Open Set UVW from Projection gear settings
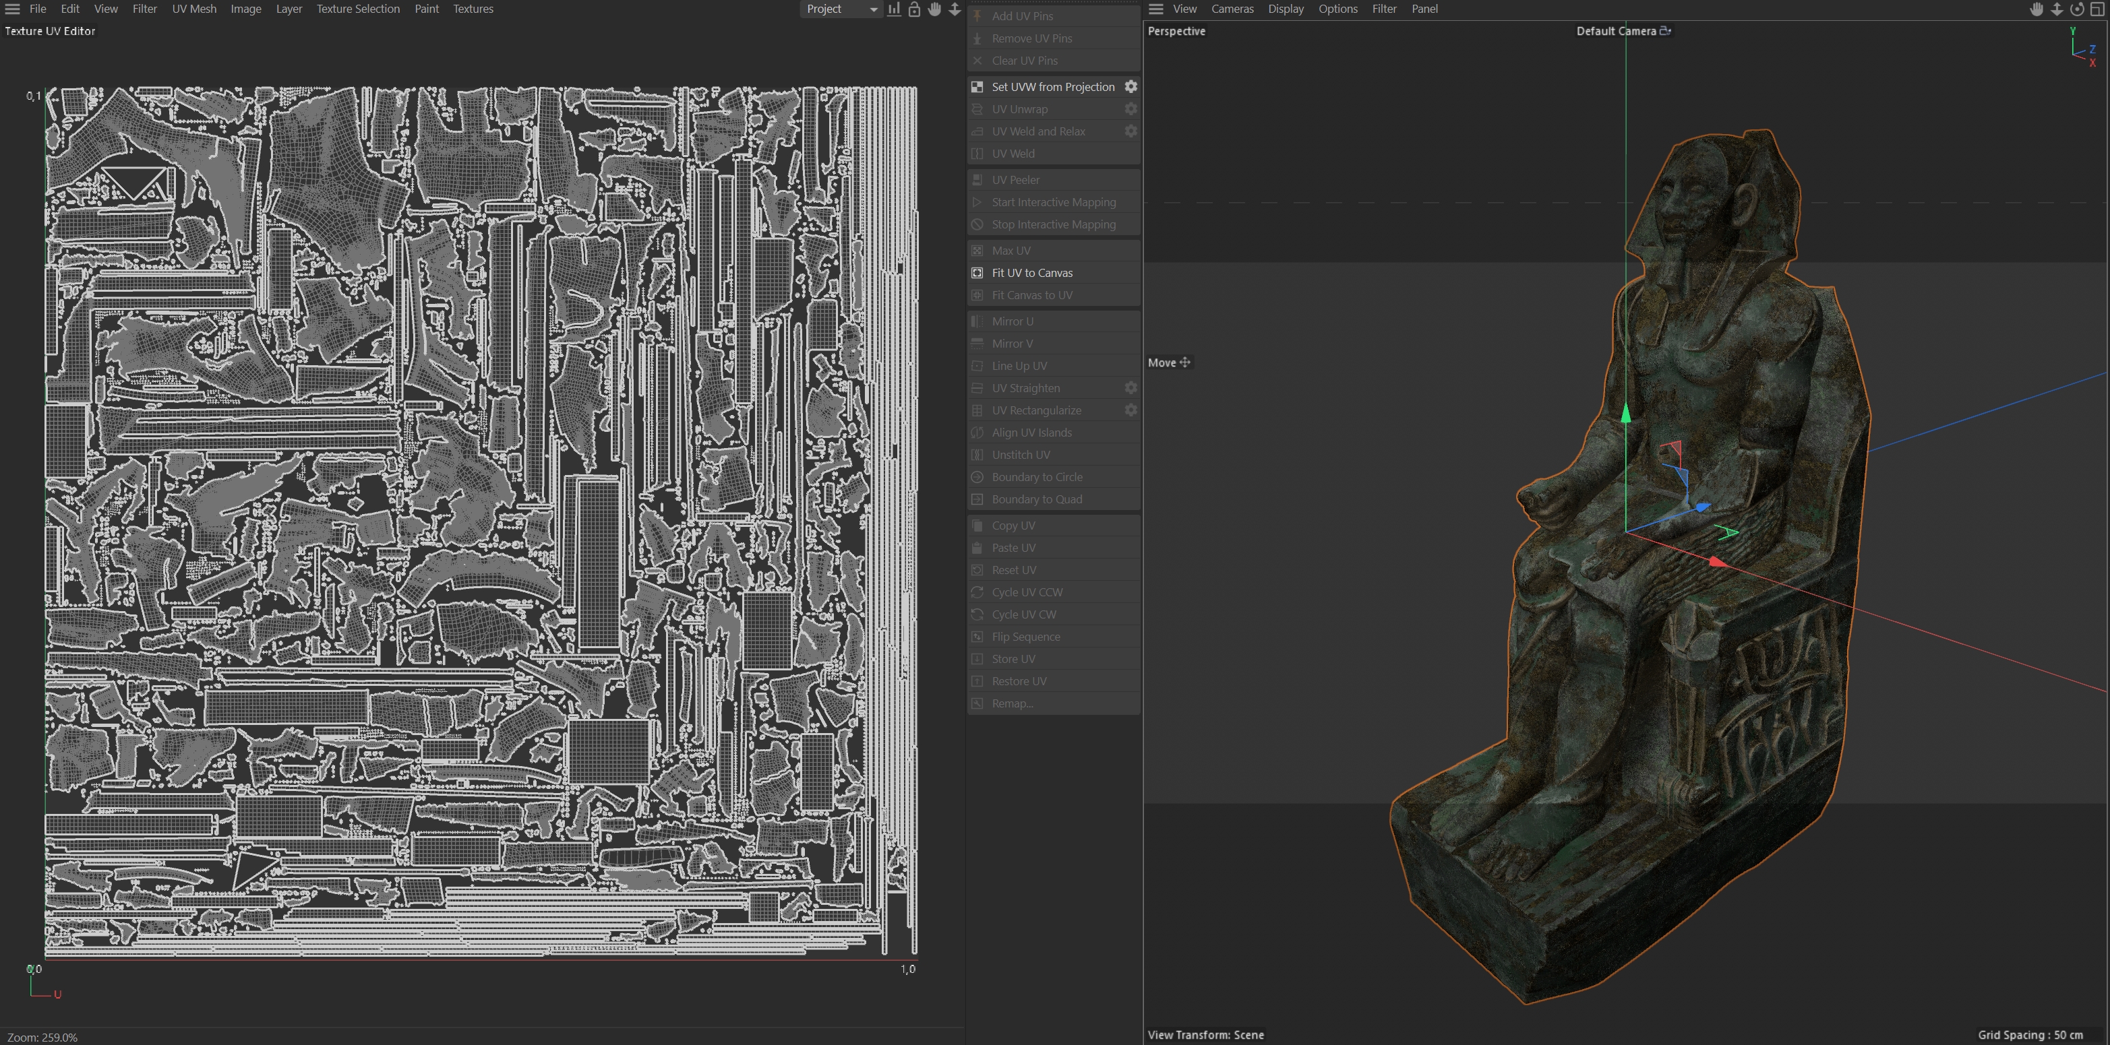The height and width of the screenshot is (1045, 2110). [x=1131, y=87]
